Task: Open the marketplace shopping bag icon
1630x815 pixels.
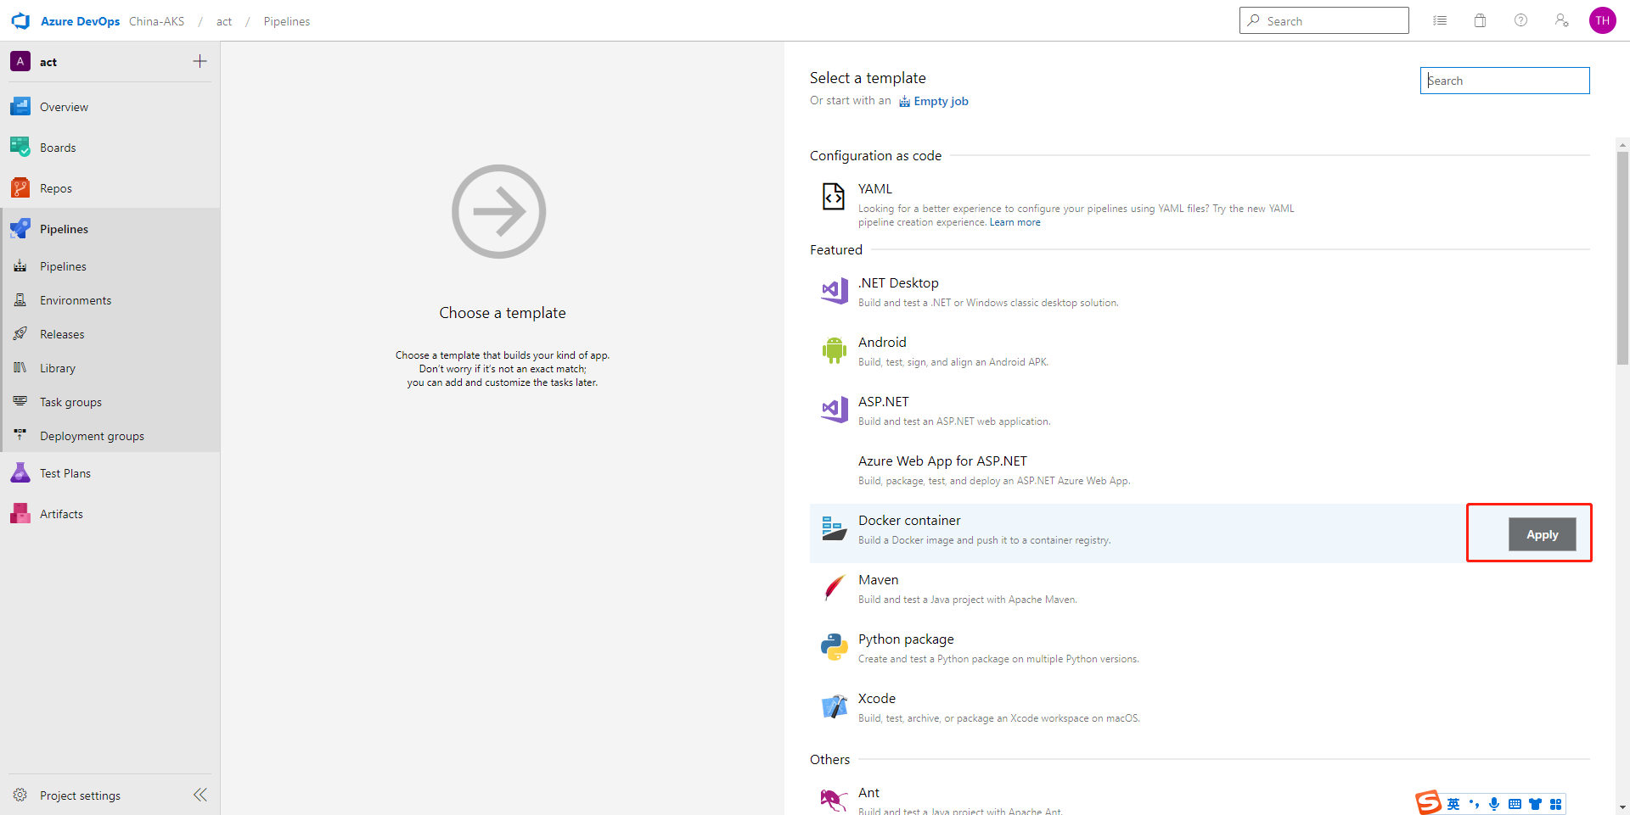Action: 1480,20
